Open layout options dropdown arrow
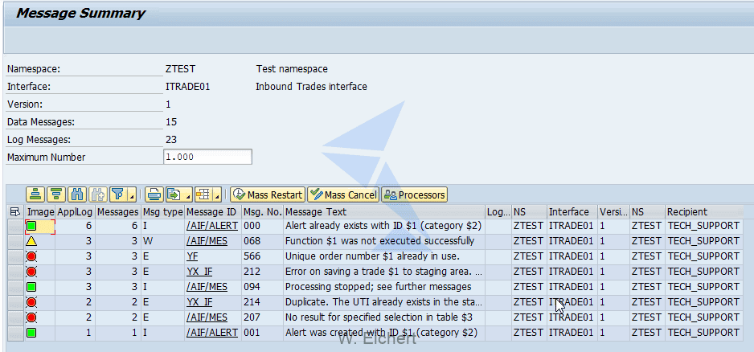This screenshot has height=352, width=754. pyautogui.click(x=216, y=194)
